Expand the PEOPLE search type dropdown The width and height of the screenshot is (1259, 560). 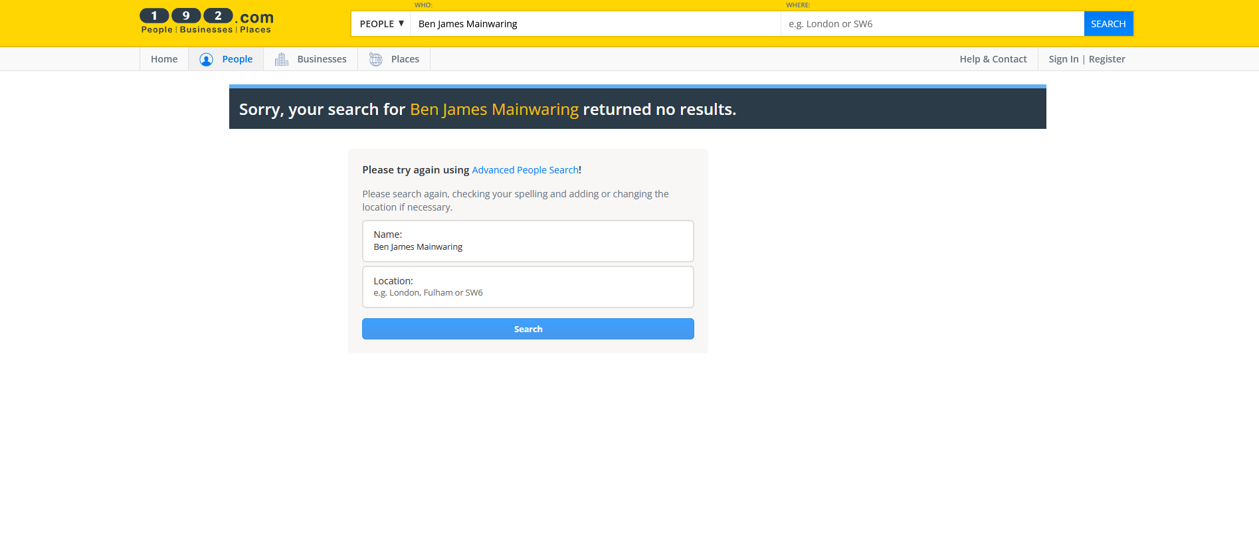[x=381, y=24]
